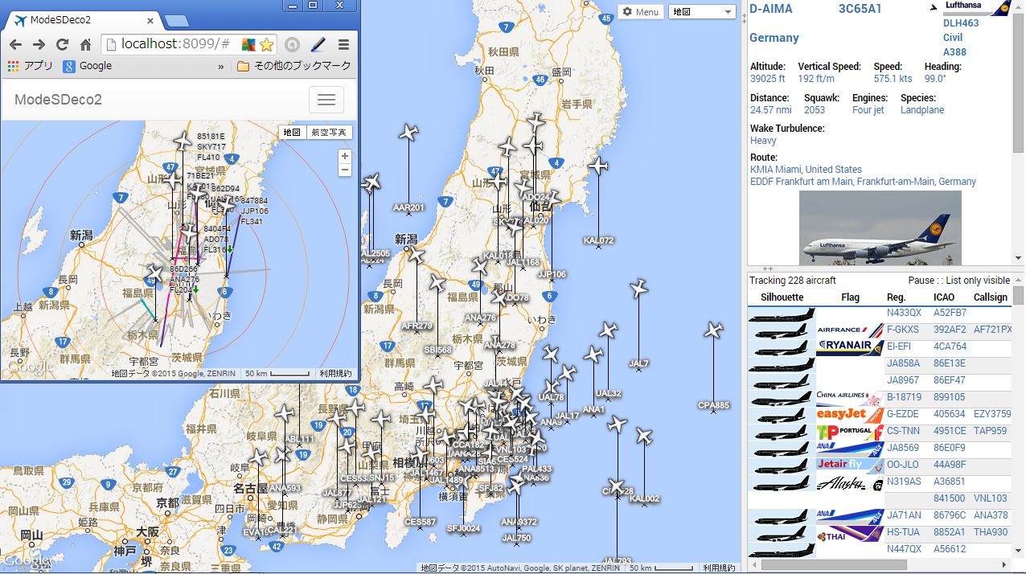Viewport: 1026px width, 574px height.
Task: Click the Ryanair flag logo
Action: pyautogui.click(x=850, y=346)
